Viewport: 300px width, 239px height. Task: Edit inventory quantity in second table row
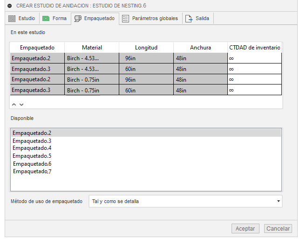[x=254, y=69]
